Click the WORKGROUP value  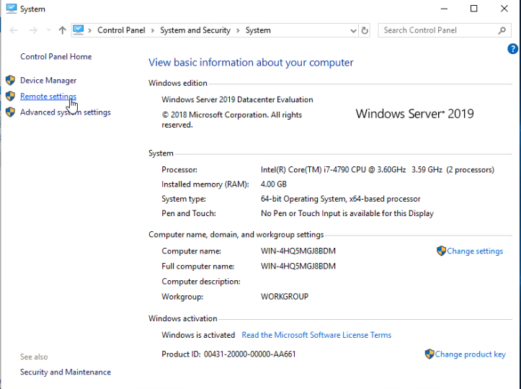(285, 296)
